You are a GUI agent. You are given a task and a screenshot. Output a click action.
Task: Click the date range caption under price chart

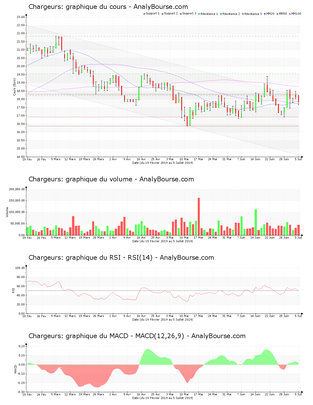162,163
